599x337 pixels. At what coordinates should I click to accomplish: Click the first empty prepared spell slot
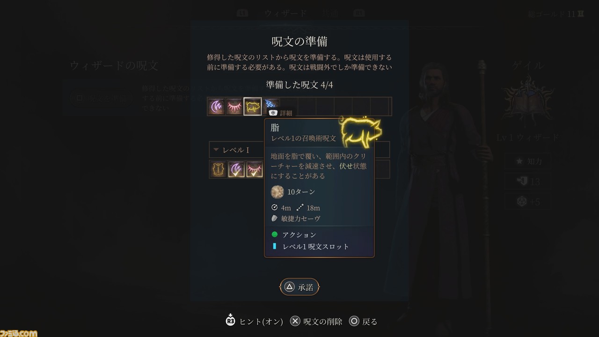point(289,107)
